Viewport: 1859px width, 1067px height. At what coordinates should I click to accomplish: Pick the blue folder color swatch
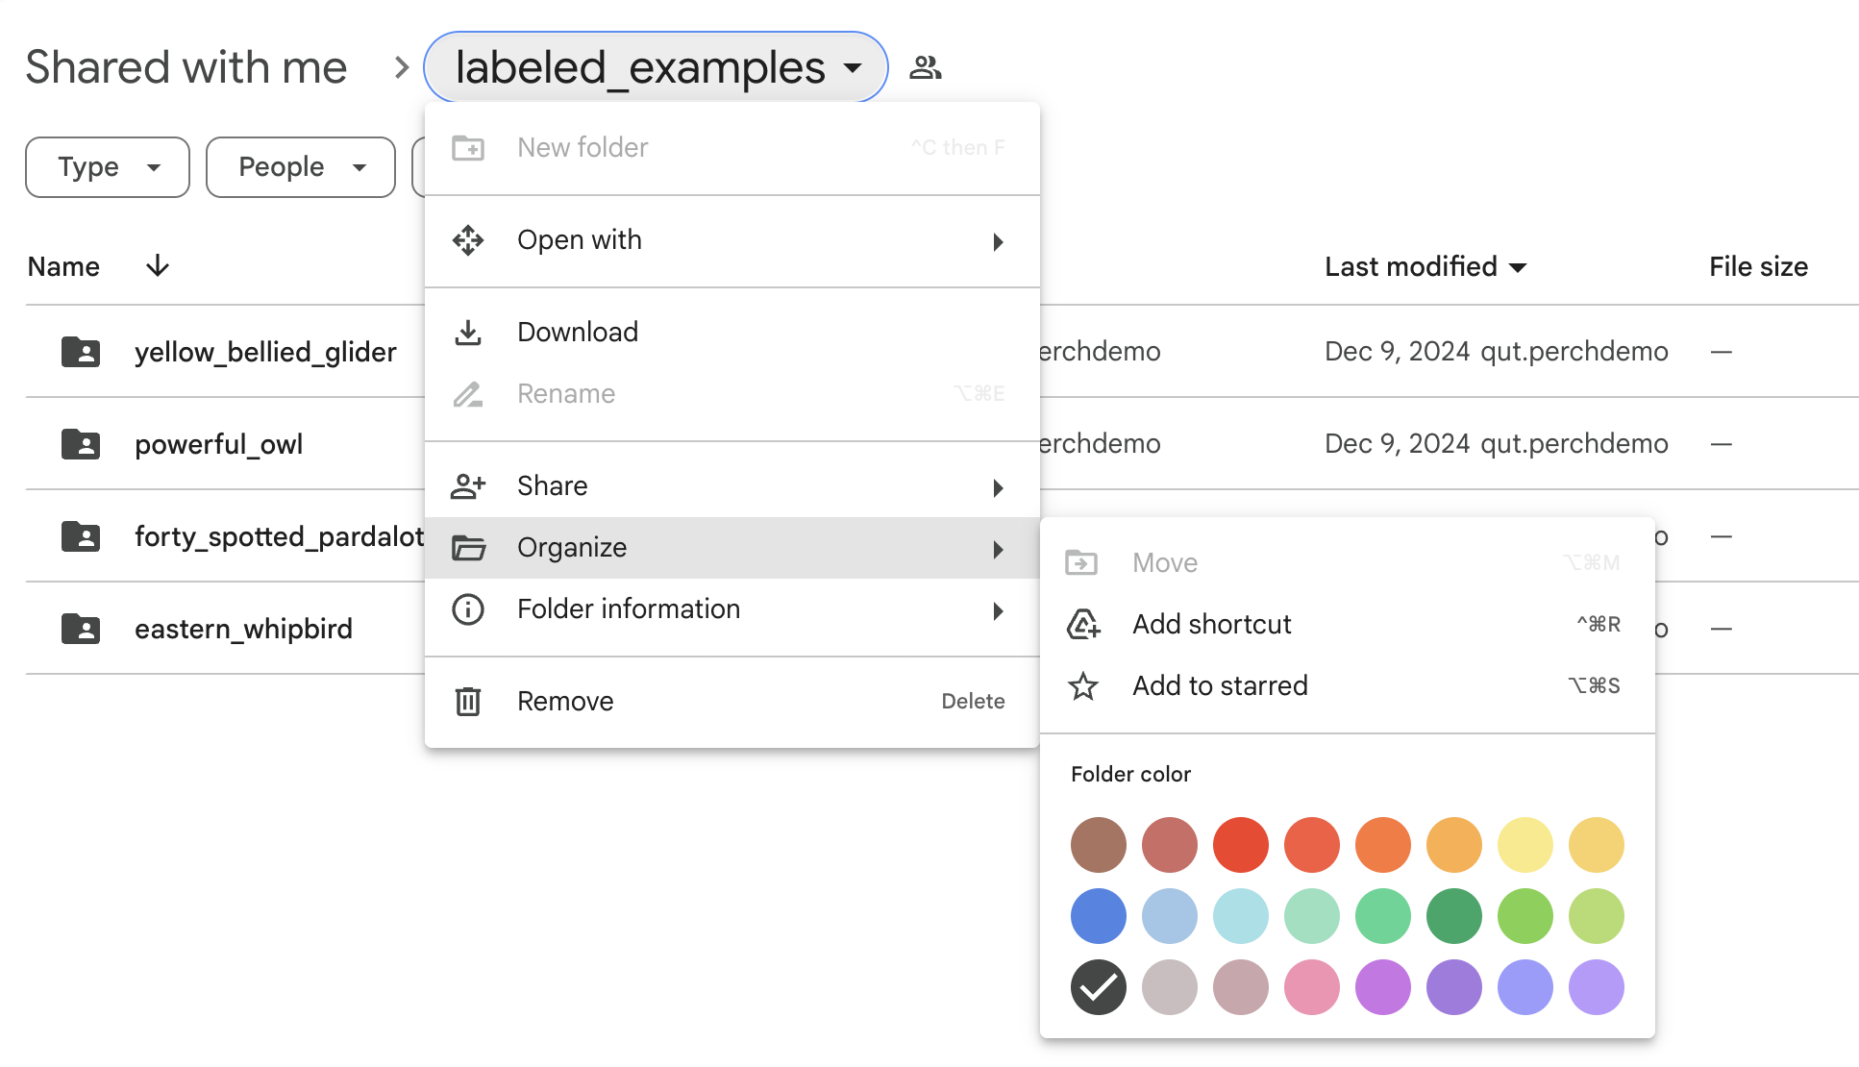1099,916
